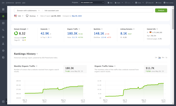Open the Help menu
This screenshot has width=176, height=106.
tap(24, 3)
